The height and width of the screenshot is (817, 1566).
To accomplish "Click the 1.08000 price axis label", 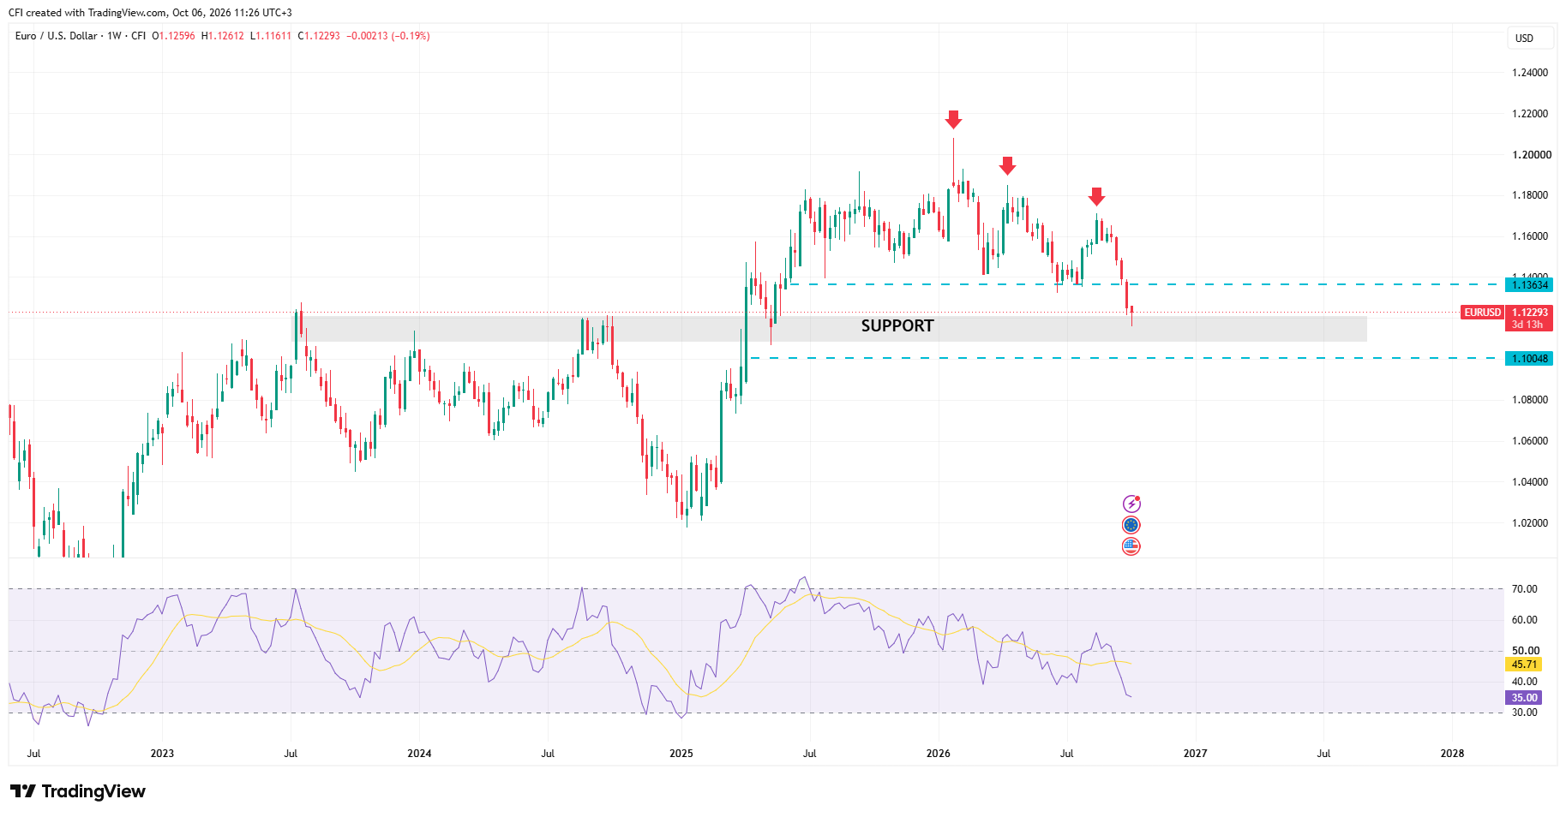I will (x=1530, y=400).
